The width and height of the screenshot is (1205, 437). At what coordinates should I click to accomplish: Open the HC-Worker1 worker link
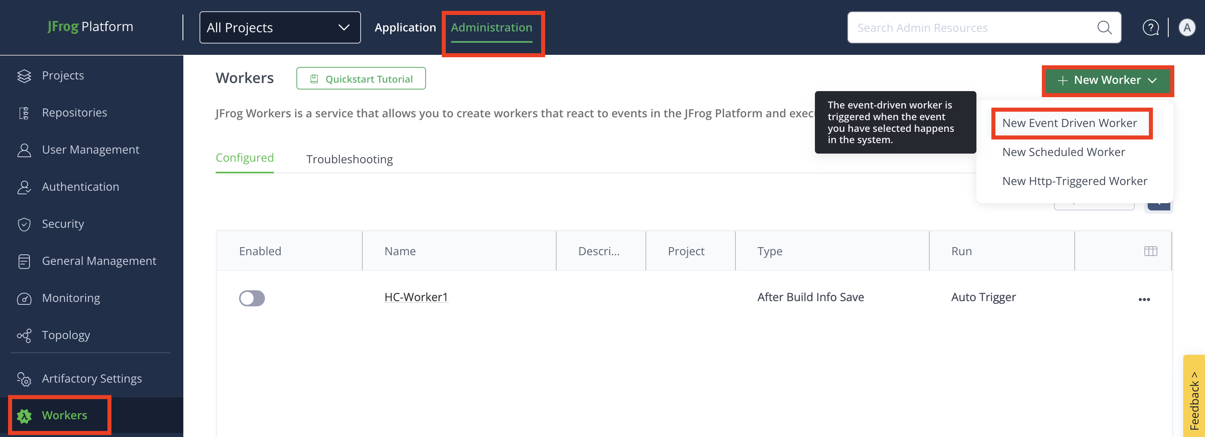(x=416, y=297)
